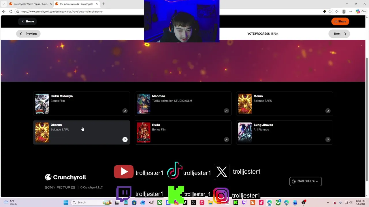Screen dimensions: 369x207
Task: Open GIMP from taskbar
Action: click(151, 202)
